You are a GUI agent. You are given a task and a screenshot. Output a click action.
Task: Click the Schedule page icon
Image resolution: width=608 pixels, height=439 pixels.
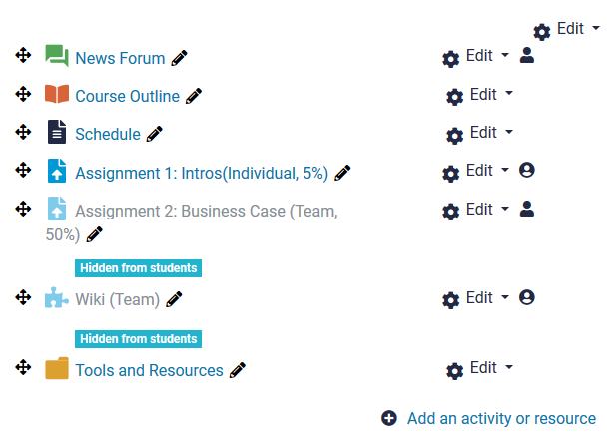pyautogui.click(x=57, y=133)
